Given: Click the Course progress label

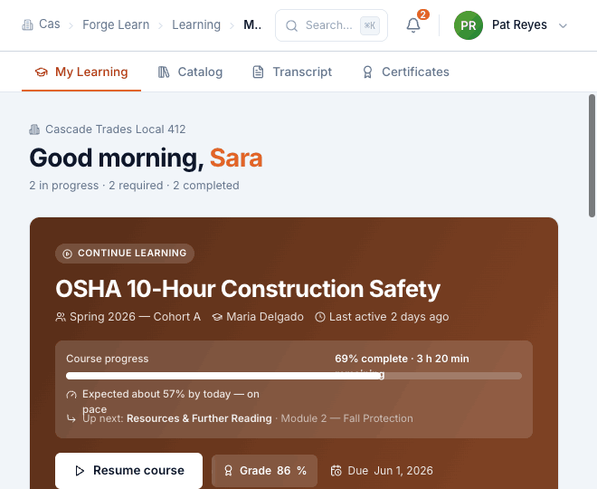Looking at the screenshot, I should [108, 359].
